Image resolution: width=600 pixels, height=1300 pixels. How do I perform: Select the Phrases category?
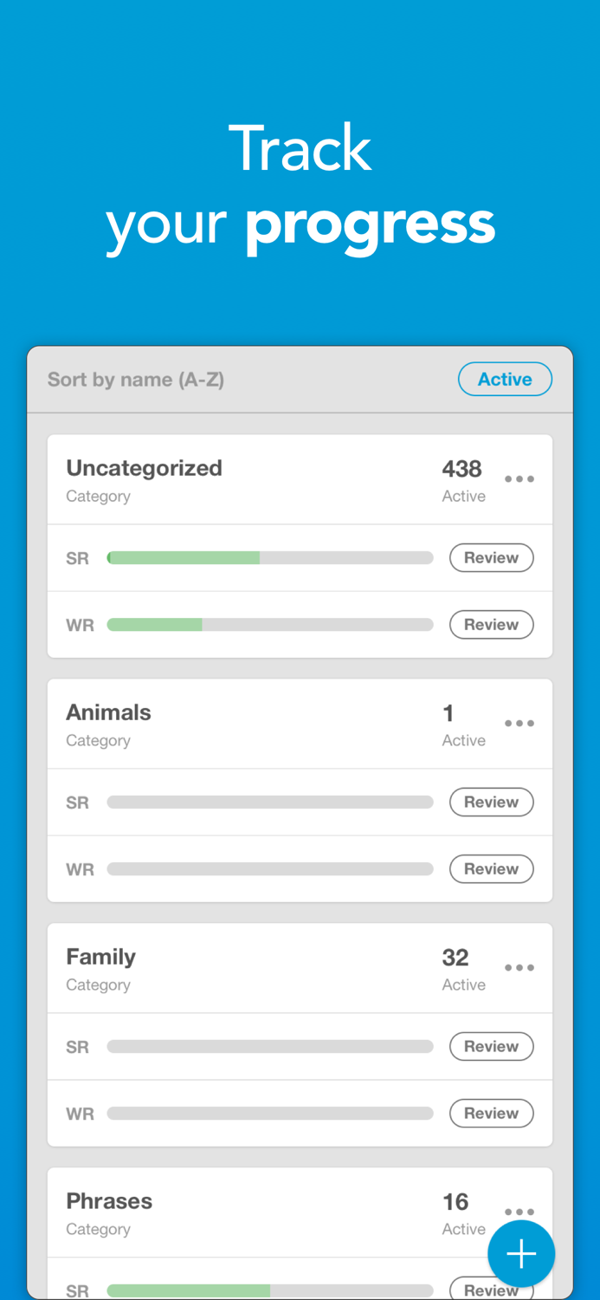pyautogui.click(x=109, y=1201)
